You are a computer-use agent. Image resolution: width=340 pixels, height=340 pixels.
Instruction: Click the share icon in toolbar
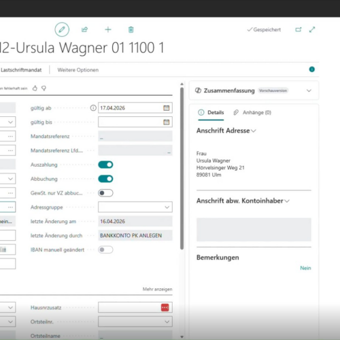pyautogui.click(x=84, y=30)
